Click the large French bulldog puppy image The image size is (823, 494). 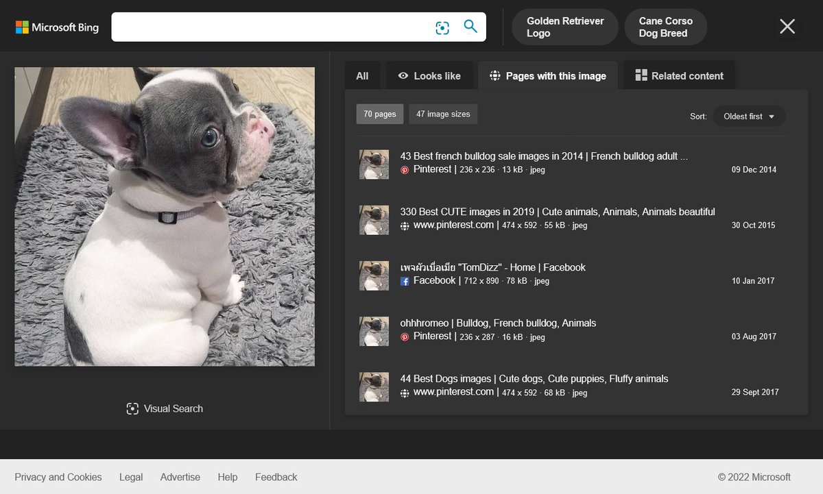[165, 217]
